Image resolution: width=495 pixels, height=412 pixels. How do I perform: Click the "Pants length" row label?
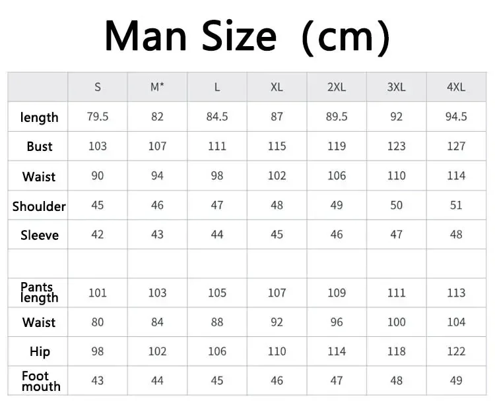coord(39,292)
